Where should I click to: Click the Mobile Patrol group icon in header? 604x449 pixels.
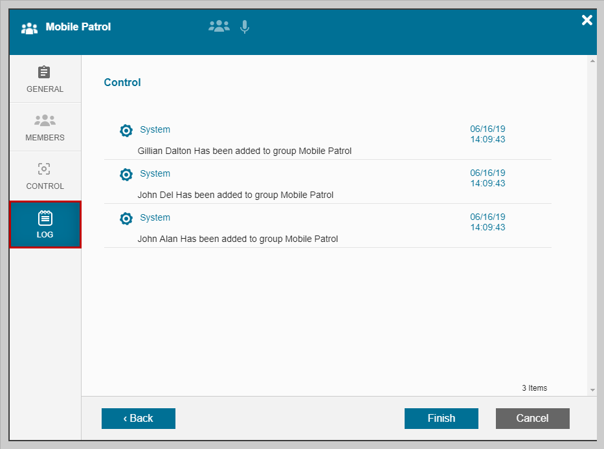click(29, 28)
